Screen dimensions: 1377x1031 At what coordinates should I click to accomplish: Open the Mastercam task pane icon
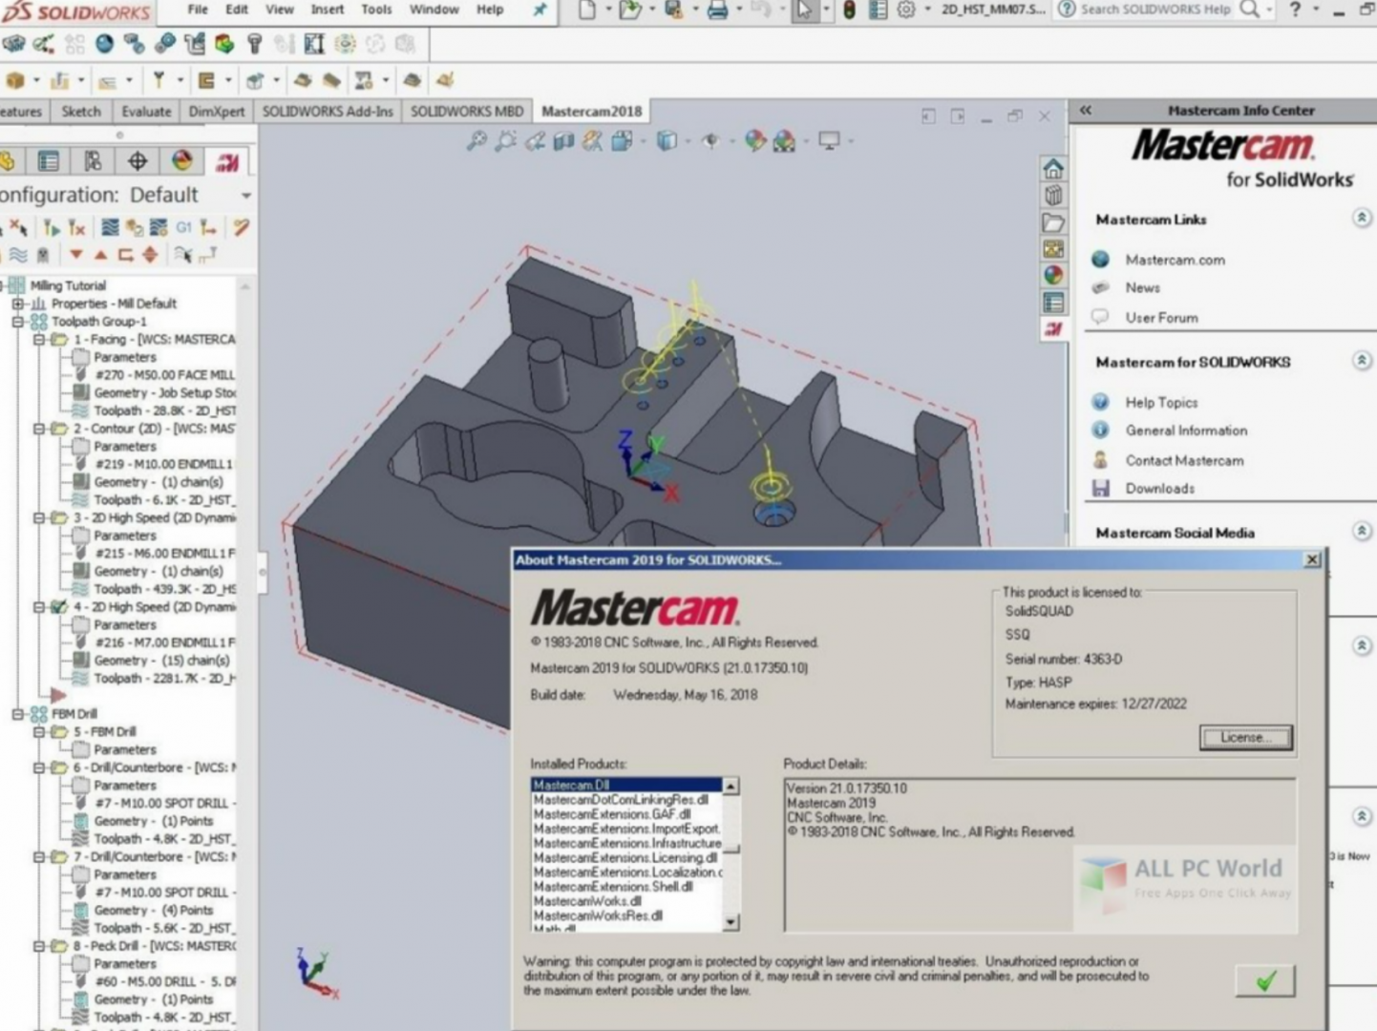(1052, 328)
